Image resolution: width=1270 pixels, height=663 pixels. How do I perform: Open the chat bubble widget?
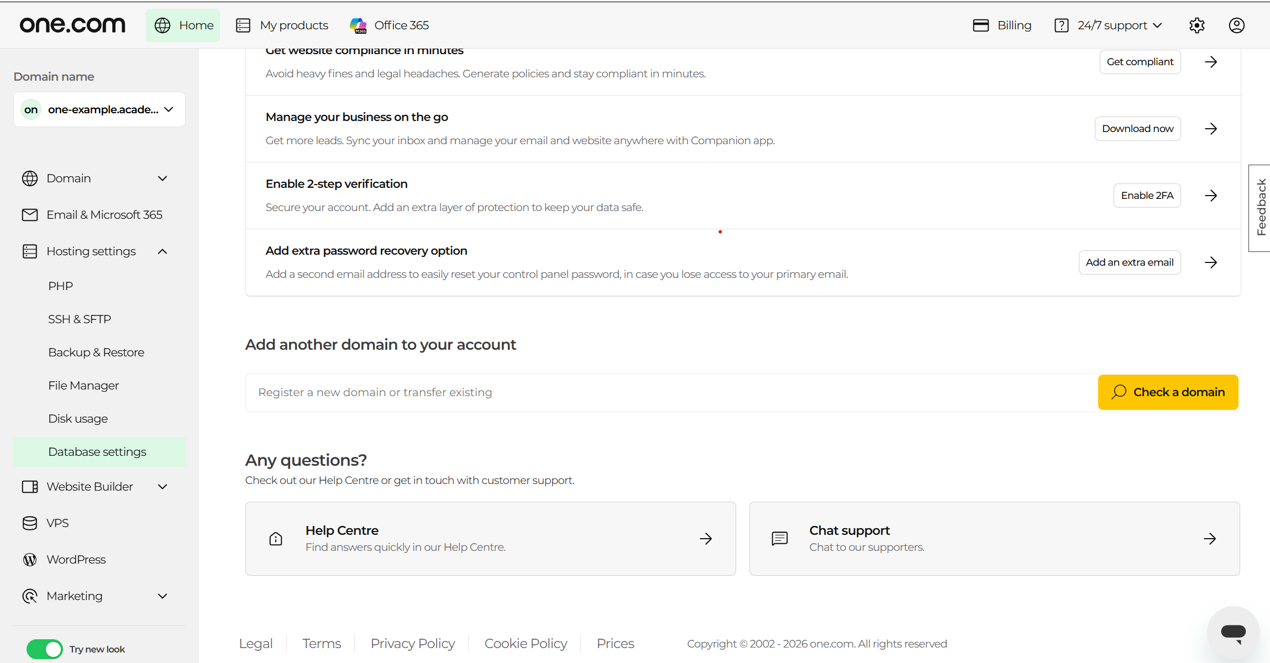[1233, 632]
